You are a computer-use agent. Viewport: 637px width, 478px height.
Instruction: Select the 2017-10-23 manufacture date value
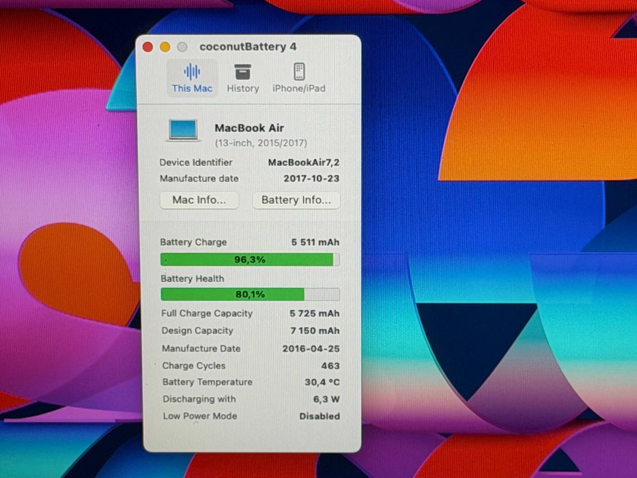[311, 178]
